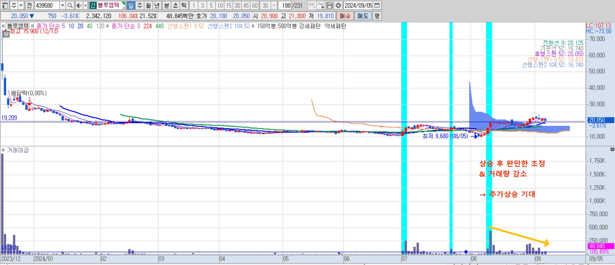Click the 최고 75,900 (12/13) label
Screen dimensions: 615x265
[x=34, y=31]
